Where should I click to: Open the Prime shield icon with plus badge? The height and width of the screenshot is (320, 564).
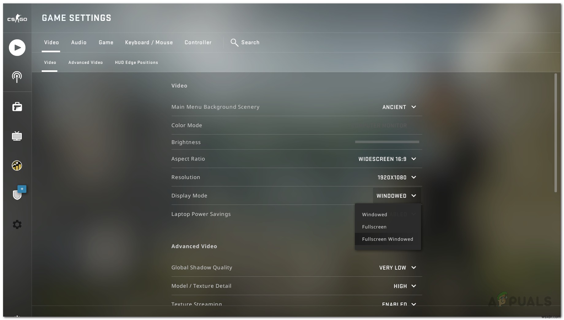(19, 193)
